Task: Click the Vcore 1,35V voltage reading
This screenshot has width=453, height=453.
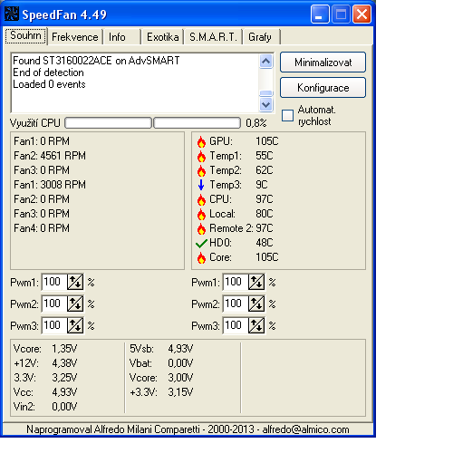Action: pos(45,349)
